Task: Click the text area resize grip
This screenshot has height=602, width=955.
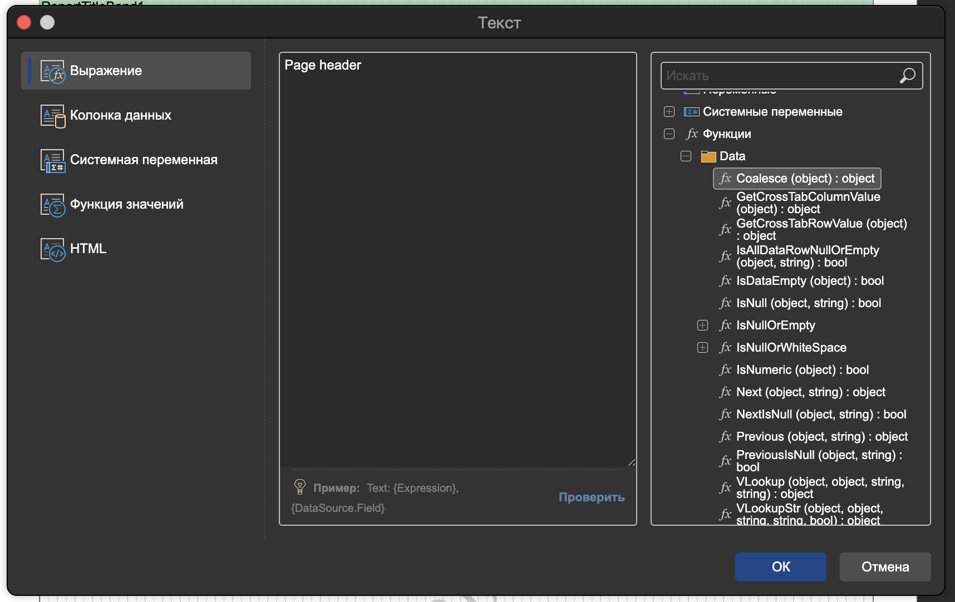Action: (x=631, y=462)
